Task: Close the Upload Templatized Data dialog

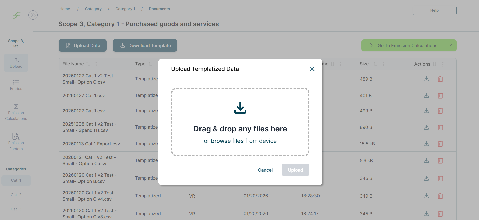Action: [x=312, y=69]
